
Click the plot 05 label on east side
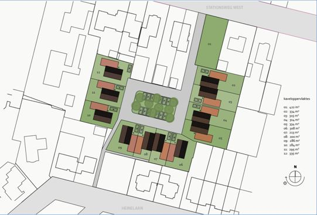tap(220, 138)
